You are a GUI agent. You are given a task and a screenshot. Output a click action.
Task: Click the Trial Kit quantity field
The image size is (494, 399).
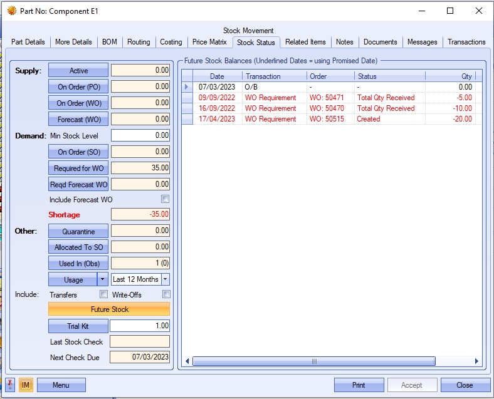(x=139, y=326)
